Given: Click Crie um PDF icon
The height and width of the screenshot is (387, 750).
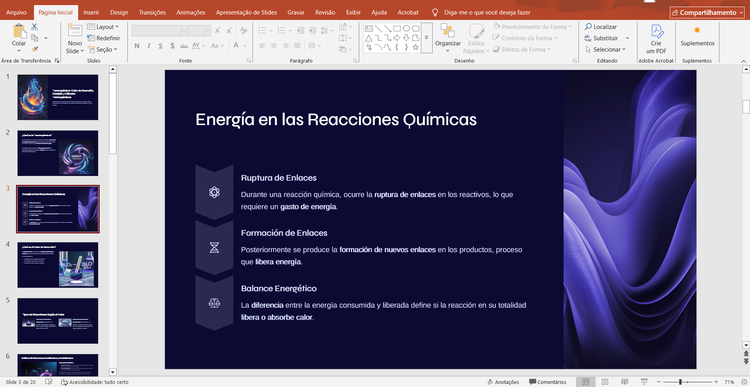Looking at the screenshot, I should [657, 31].
